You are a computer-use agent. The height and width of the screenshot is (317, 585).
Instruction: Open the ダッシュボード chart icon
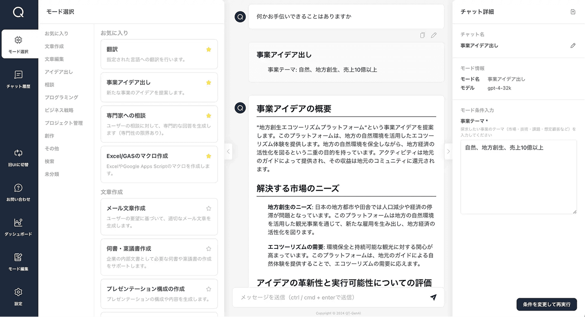click(18, 223)
